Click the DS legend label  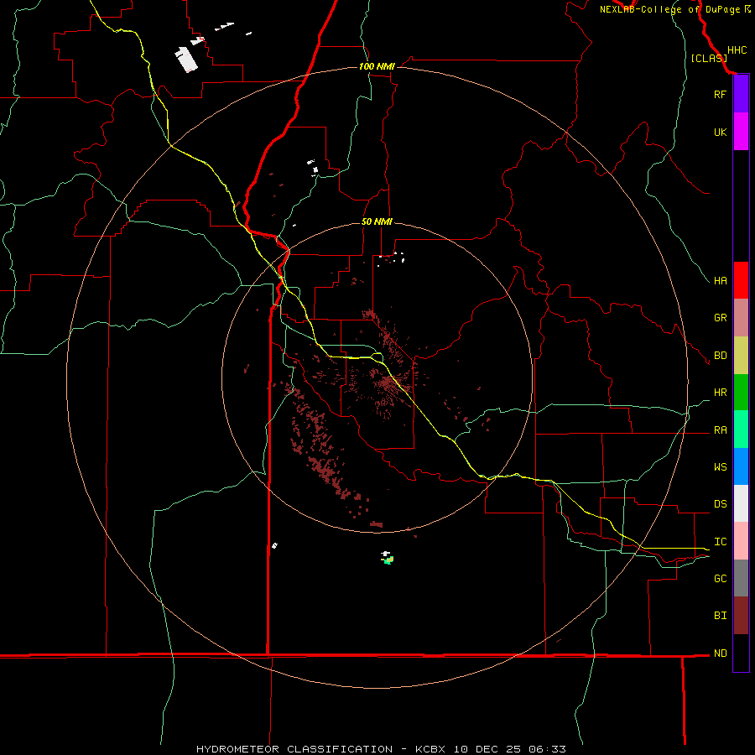pos(720,504)
